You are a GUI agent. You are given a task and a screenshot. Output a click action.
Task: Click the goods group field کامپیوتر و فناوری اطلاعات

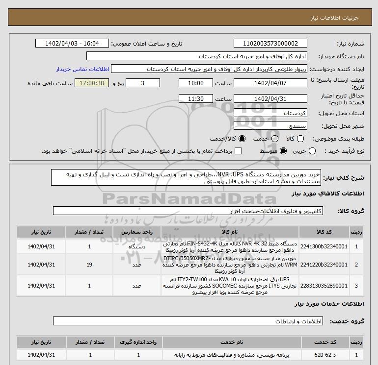tap(188, 211)
